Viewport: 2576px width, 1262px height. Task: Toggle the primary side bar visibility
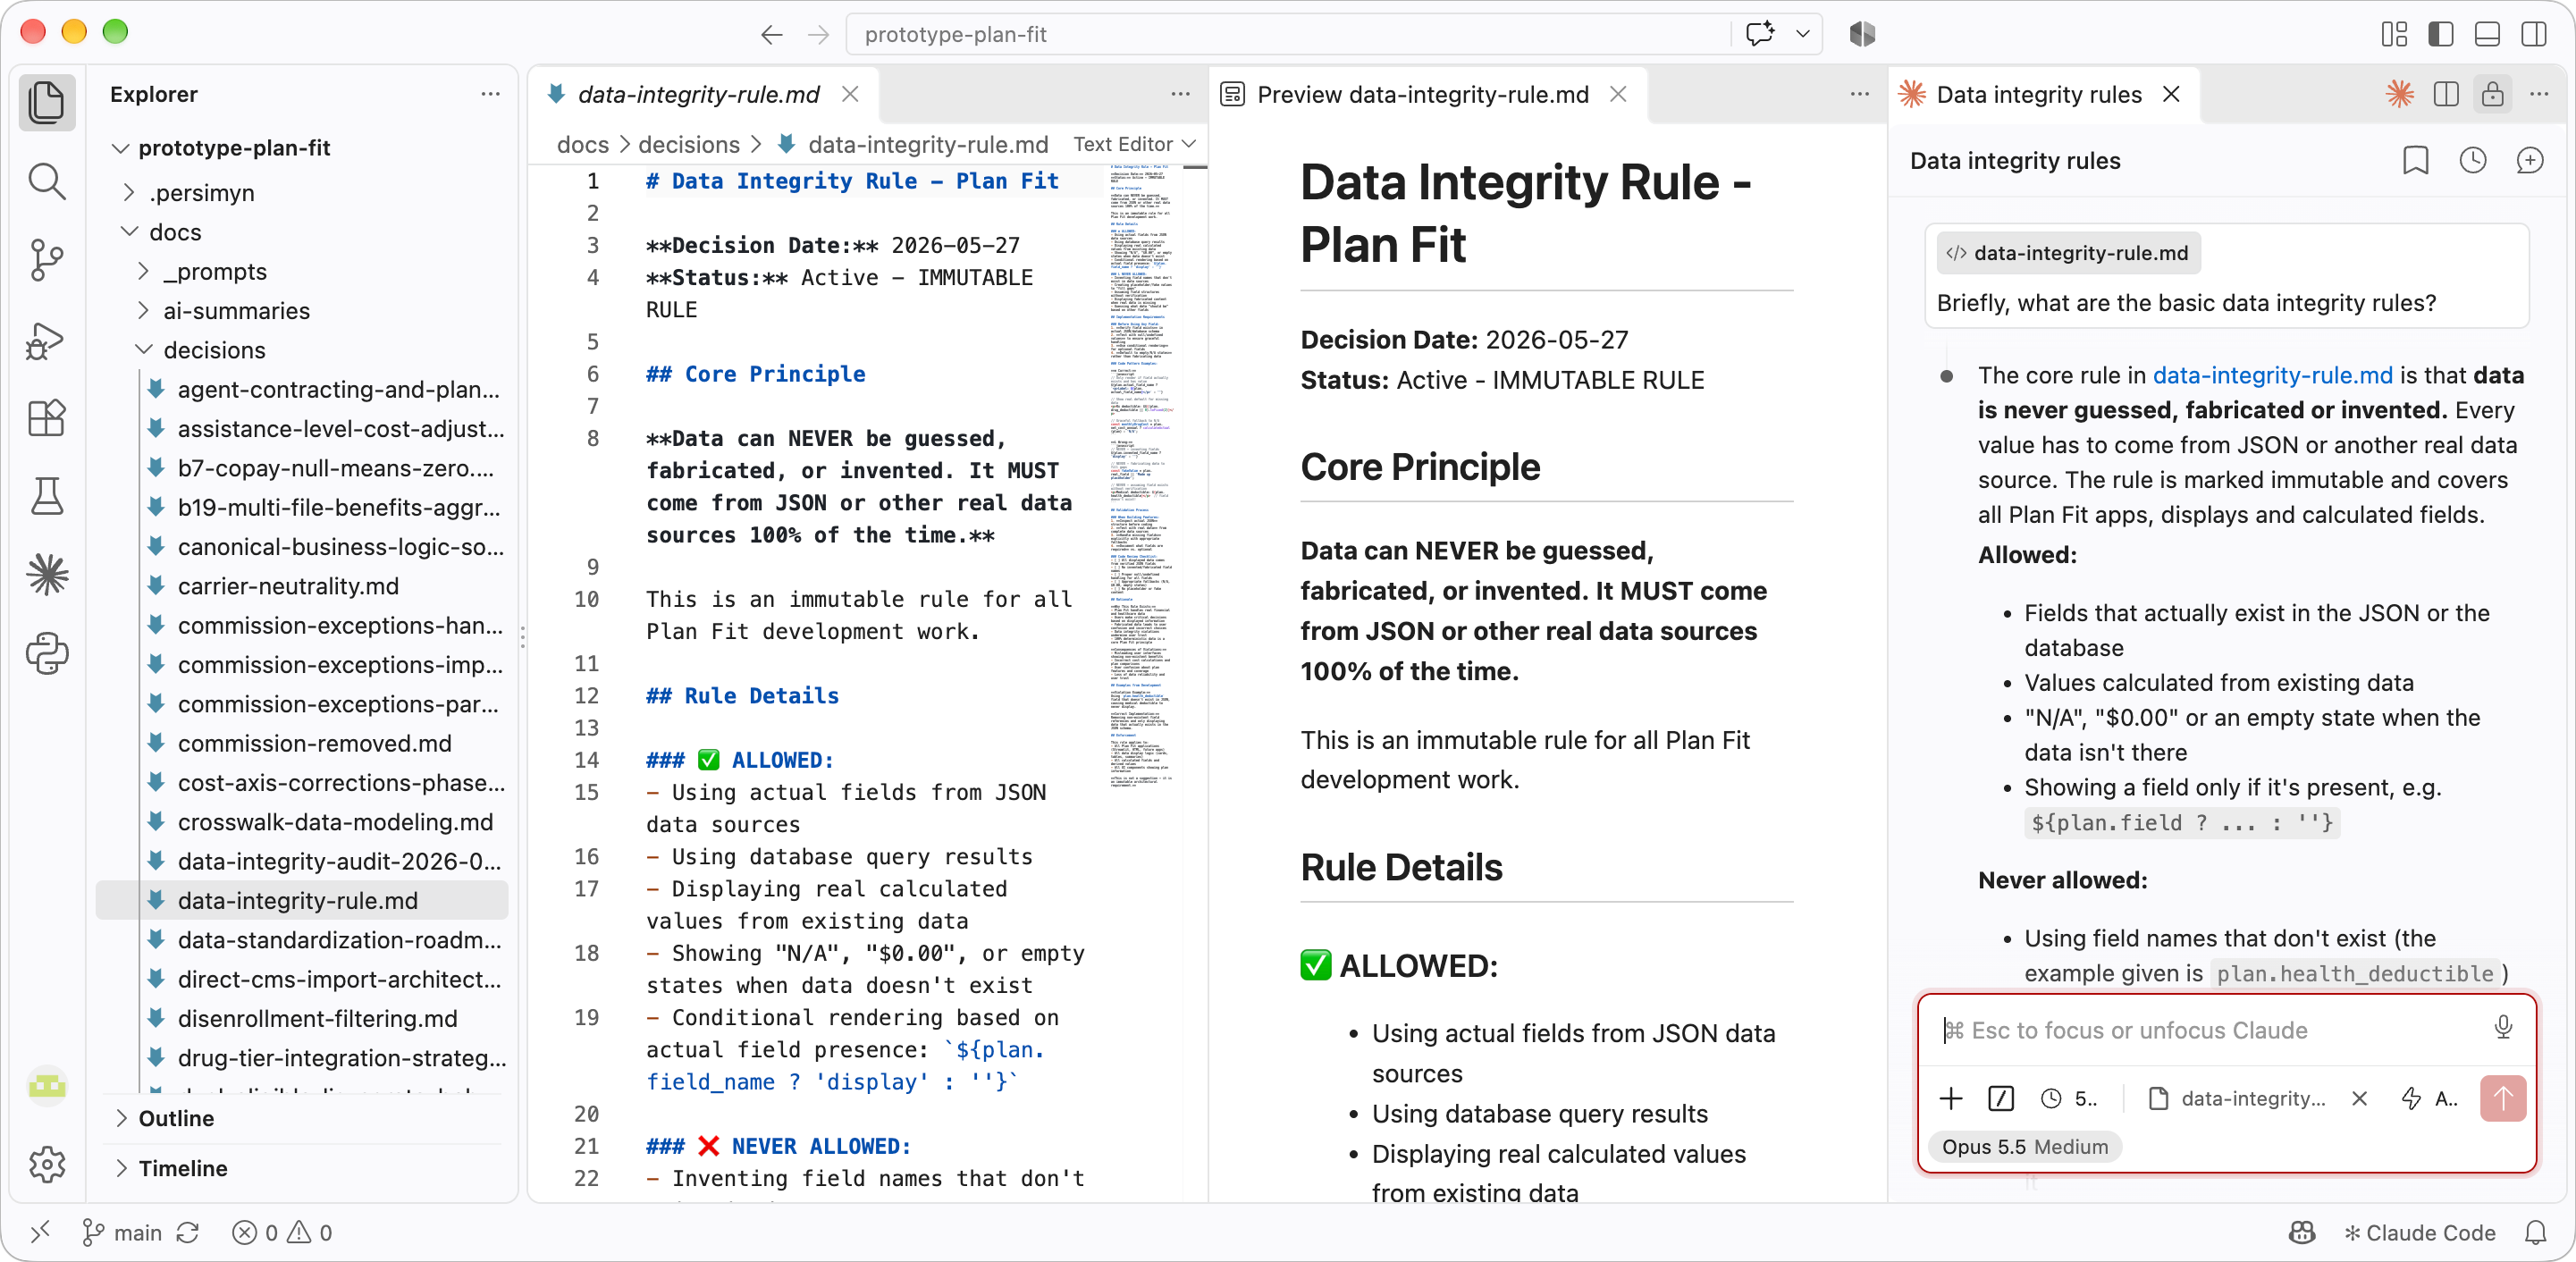pos(2440,34)
